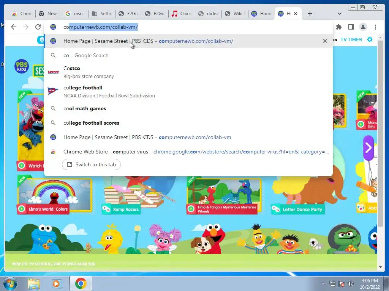
Task: Choose computernewb.com/collab-vm suggestion without trailing slash
Action: click(x=188, y=137)
